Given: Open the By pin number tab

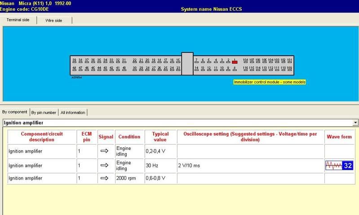Looking at the screenshot, I should (x=44, y=113).
